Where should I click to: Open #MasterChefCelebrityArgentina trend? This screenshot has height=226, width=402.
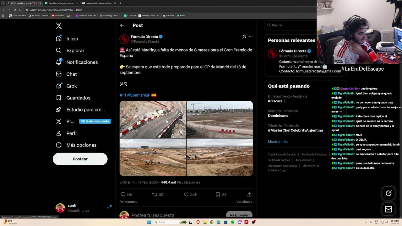pyautogui.click(x=295, y=130)
